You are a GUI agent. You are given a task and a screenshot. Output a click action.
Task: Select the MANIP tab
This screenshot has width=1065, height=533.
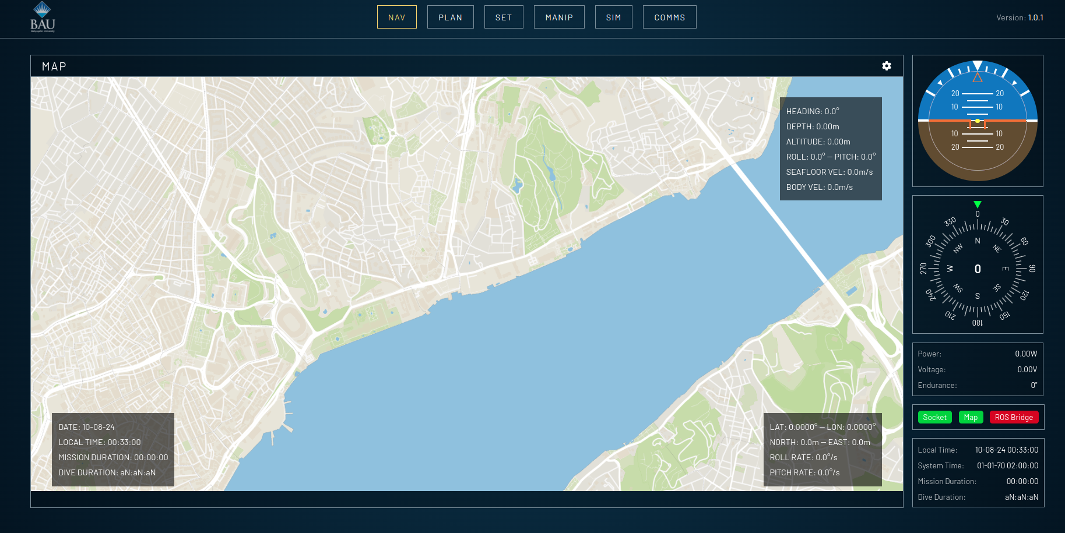click(559, 17)
